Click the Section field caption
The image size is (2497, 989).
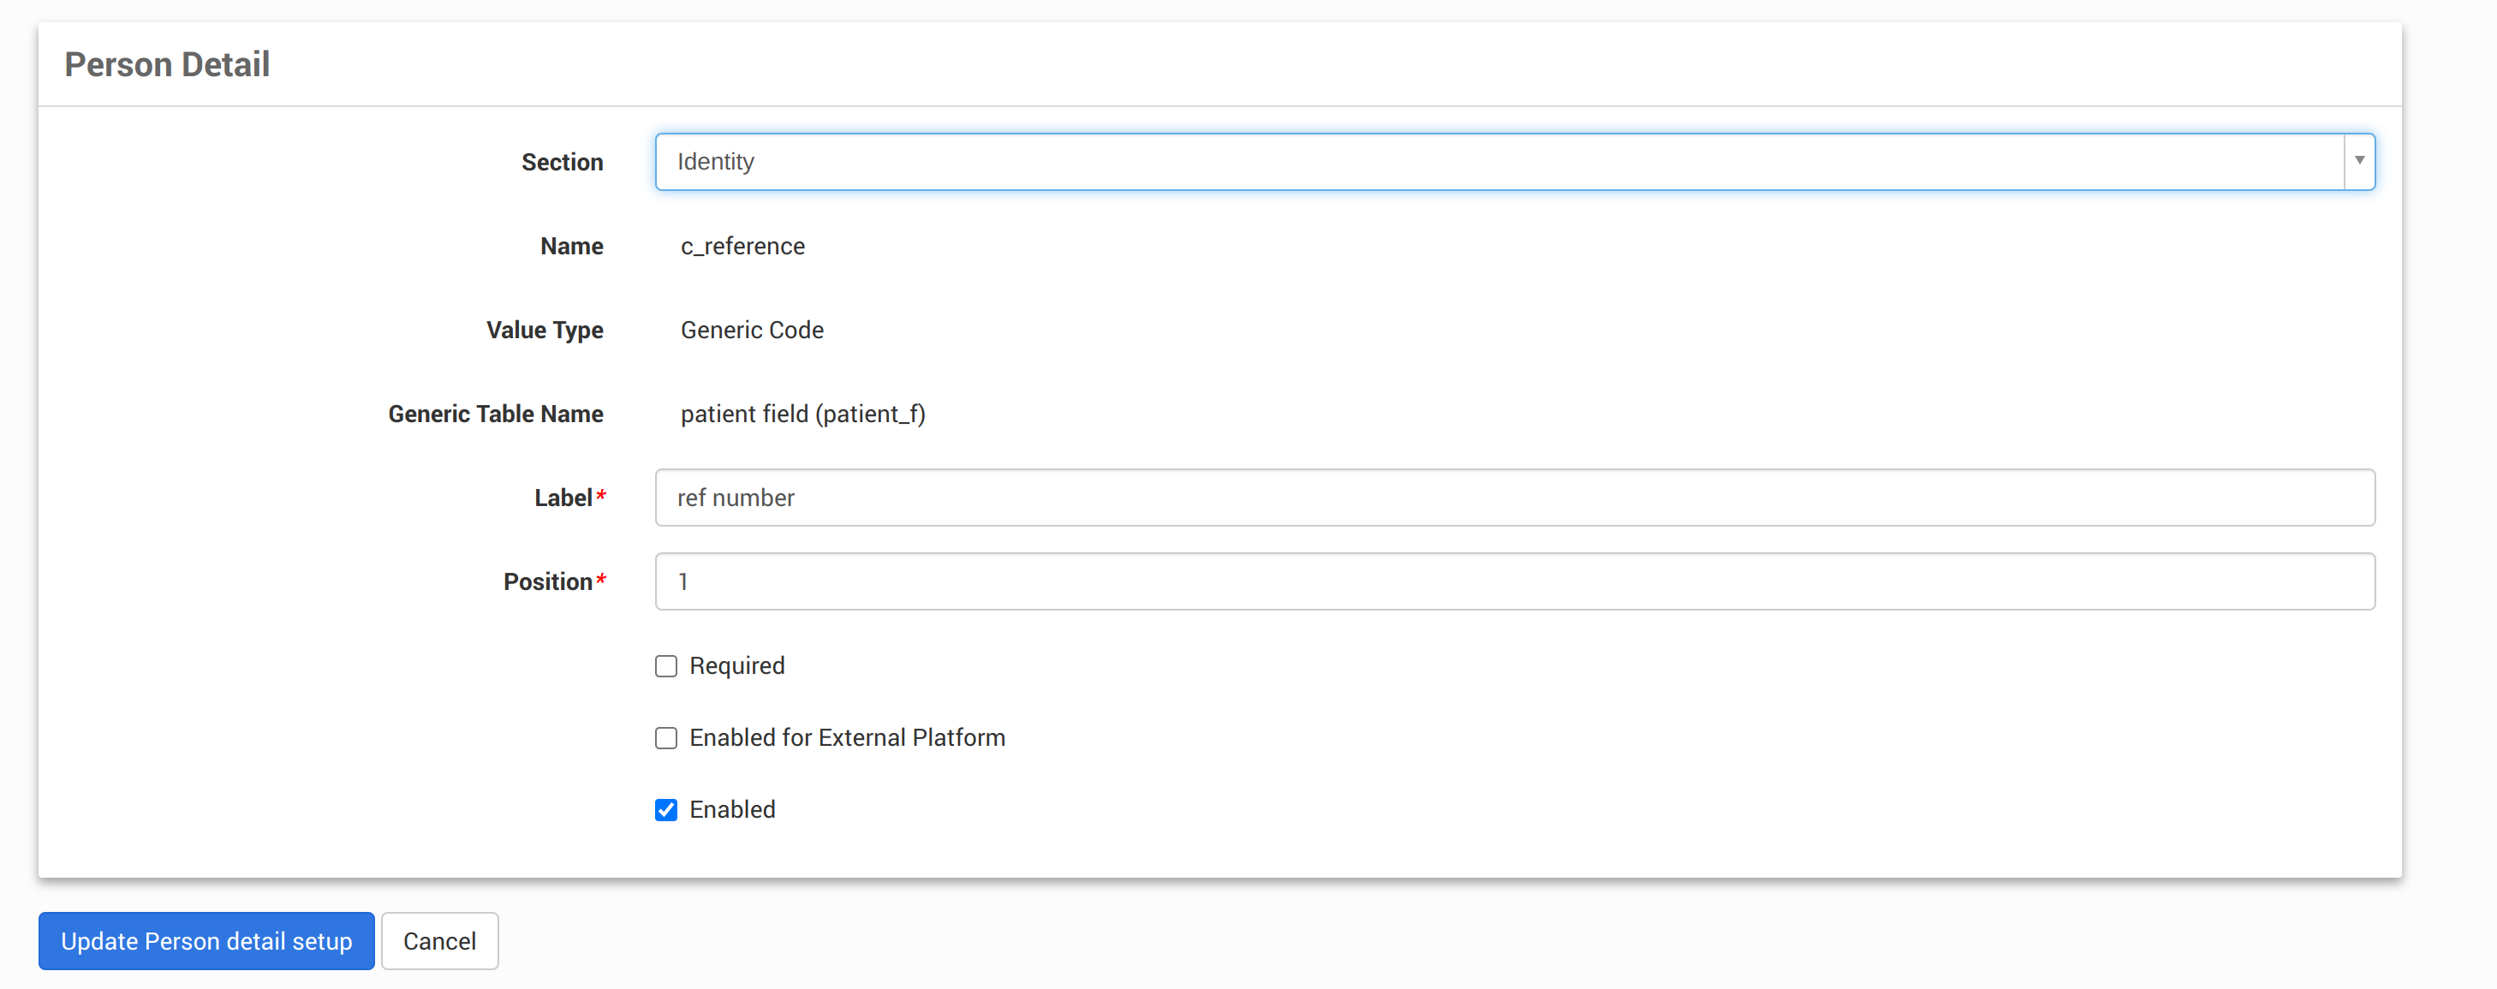pyautogui.click(x=563, y=163)
